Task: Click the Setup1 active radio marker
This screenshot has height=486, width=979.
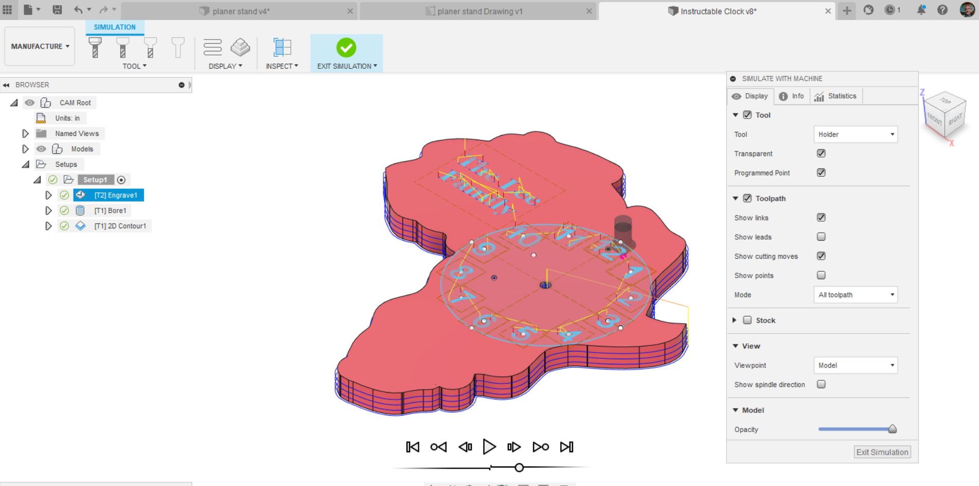Action: point(121,180)
